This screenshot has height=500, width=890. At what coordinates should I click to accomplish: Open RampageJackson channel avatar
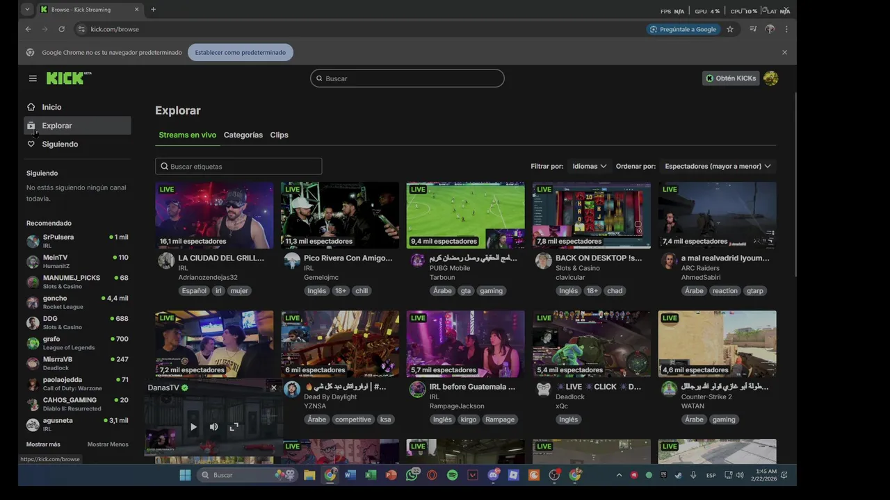coord(417,389)
